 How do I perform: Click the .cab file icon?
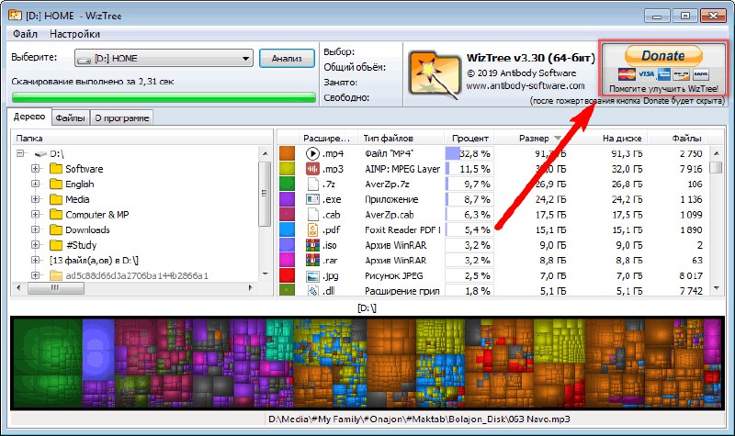pos(312,215)
